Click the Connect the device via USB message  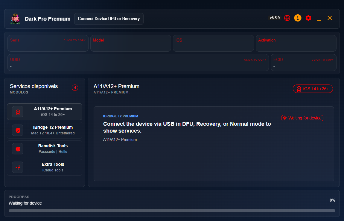pos(187,127)
